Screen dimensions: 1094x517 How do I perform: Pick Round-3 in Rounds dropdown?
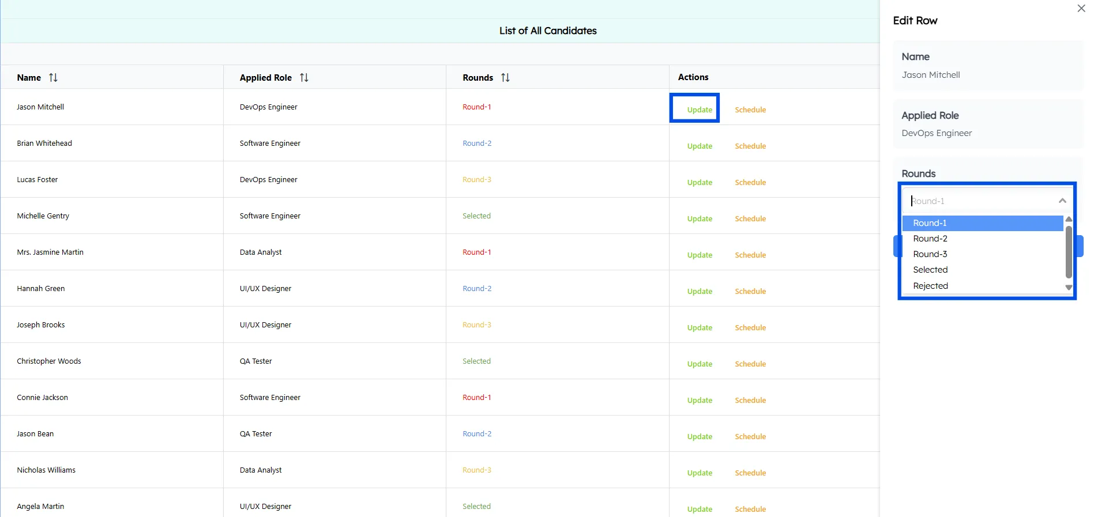coord(930,254)
